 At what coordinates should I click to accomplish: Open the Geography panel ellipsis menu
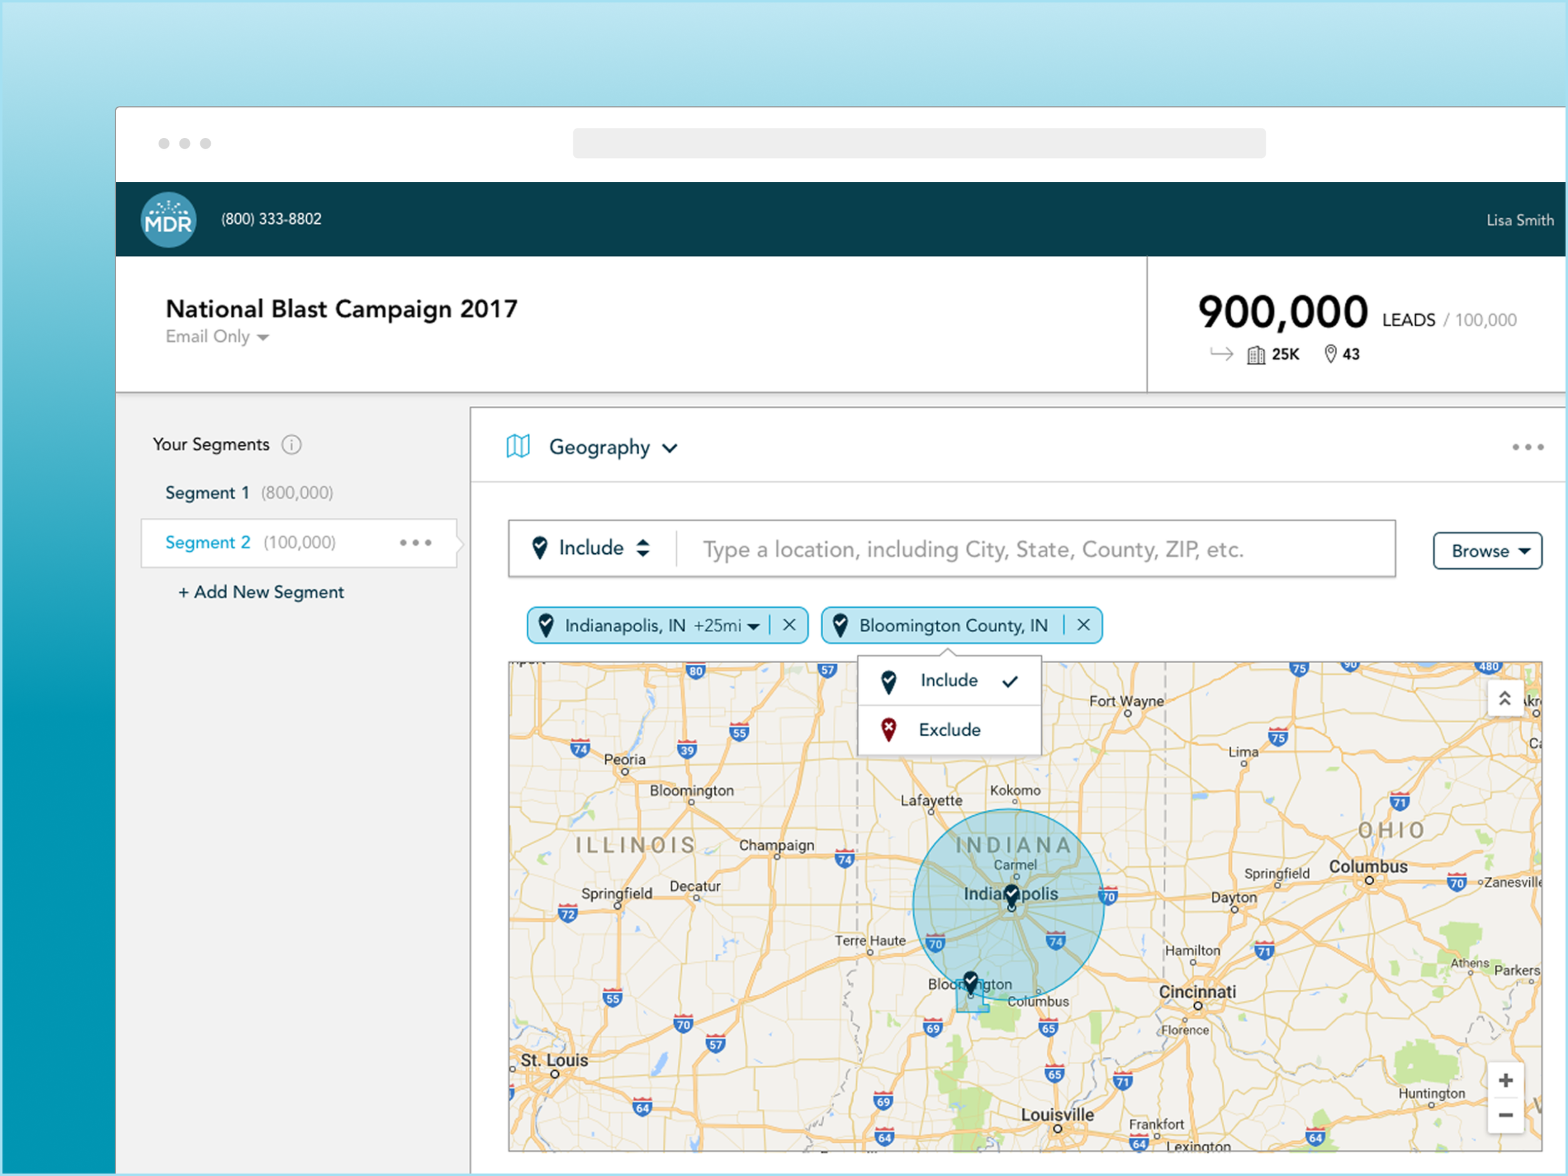point(1527,447)
